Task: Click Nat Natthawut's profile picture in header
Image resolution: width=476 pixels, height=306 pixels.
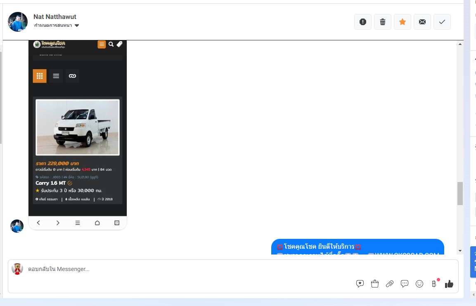Action: [x=18, y=22]
